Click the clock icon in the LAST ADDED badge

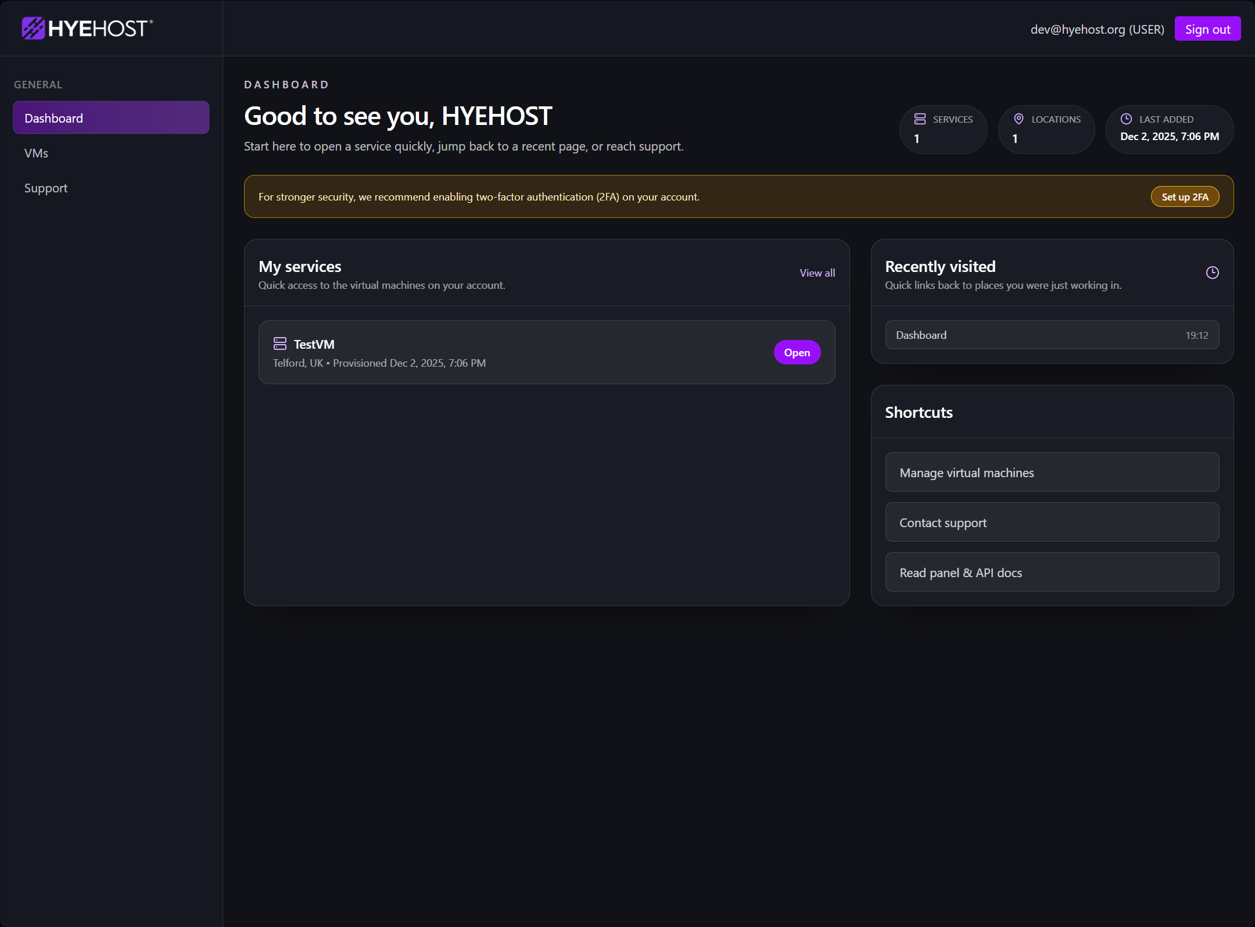1126,119
